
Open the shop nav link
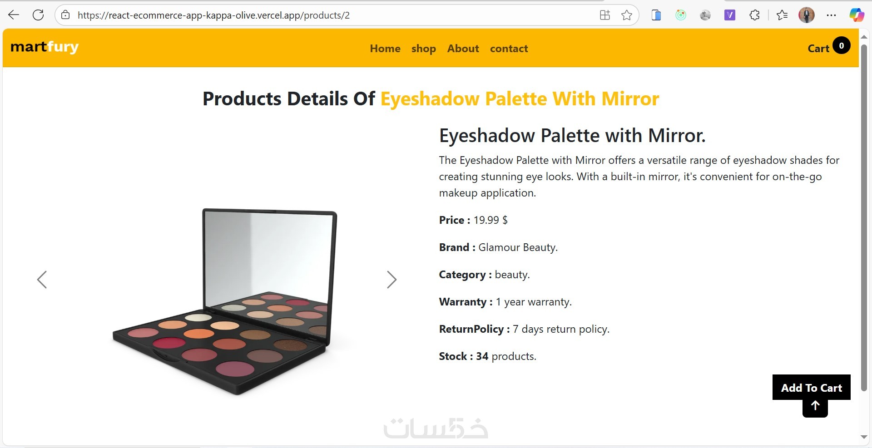[423, 49]
